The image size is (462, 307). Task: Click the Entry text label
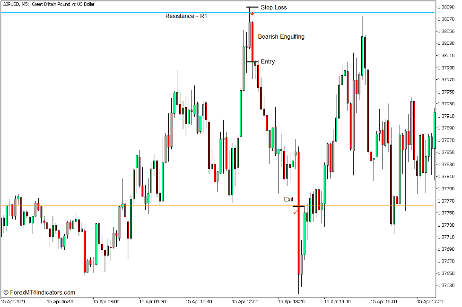point(268,61)
